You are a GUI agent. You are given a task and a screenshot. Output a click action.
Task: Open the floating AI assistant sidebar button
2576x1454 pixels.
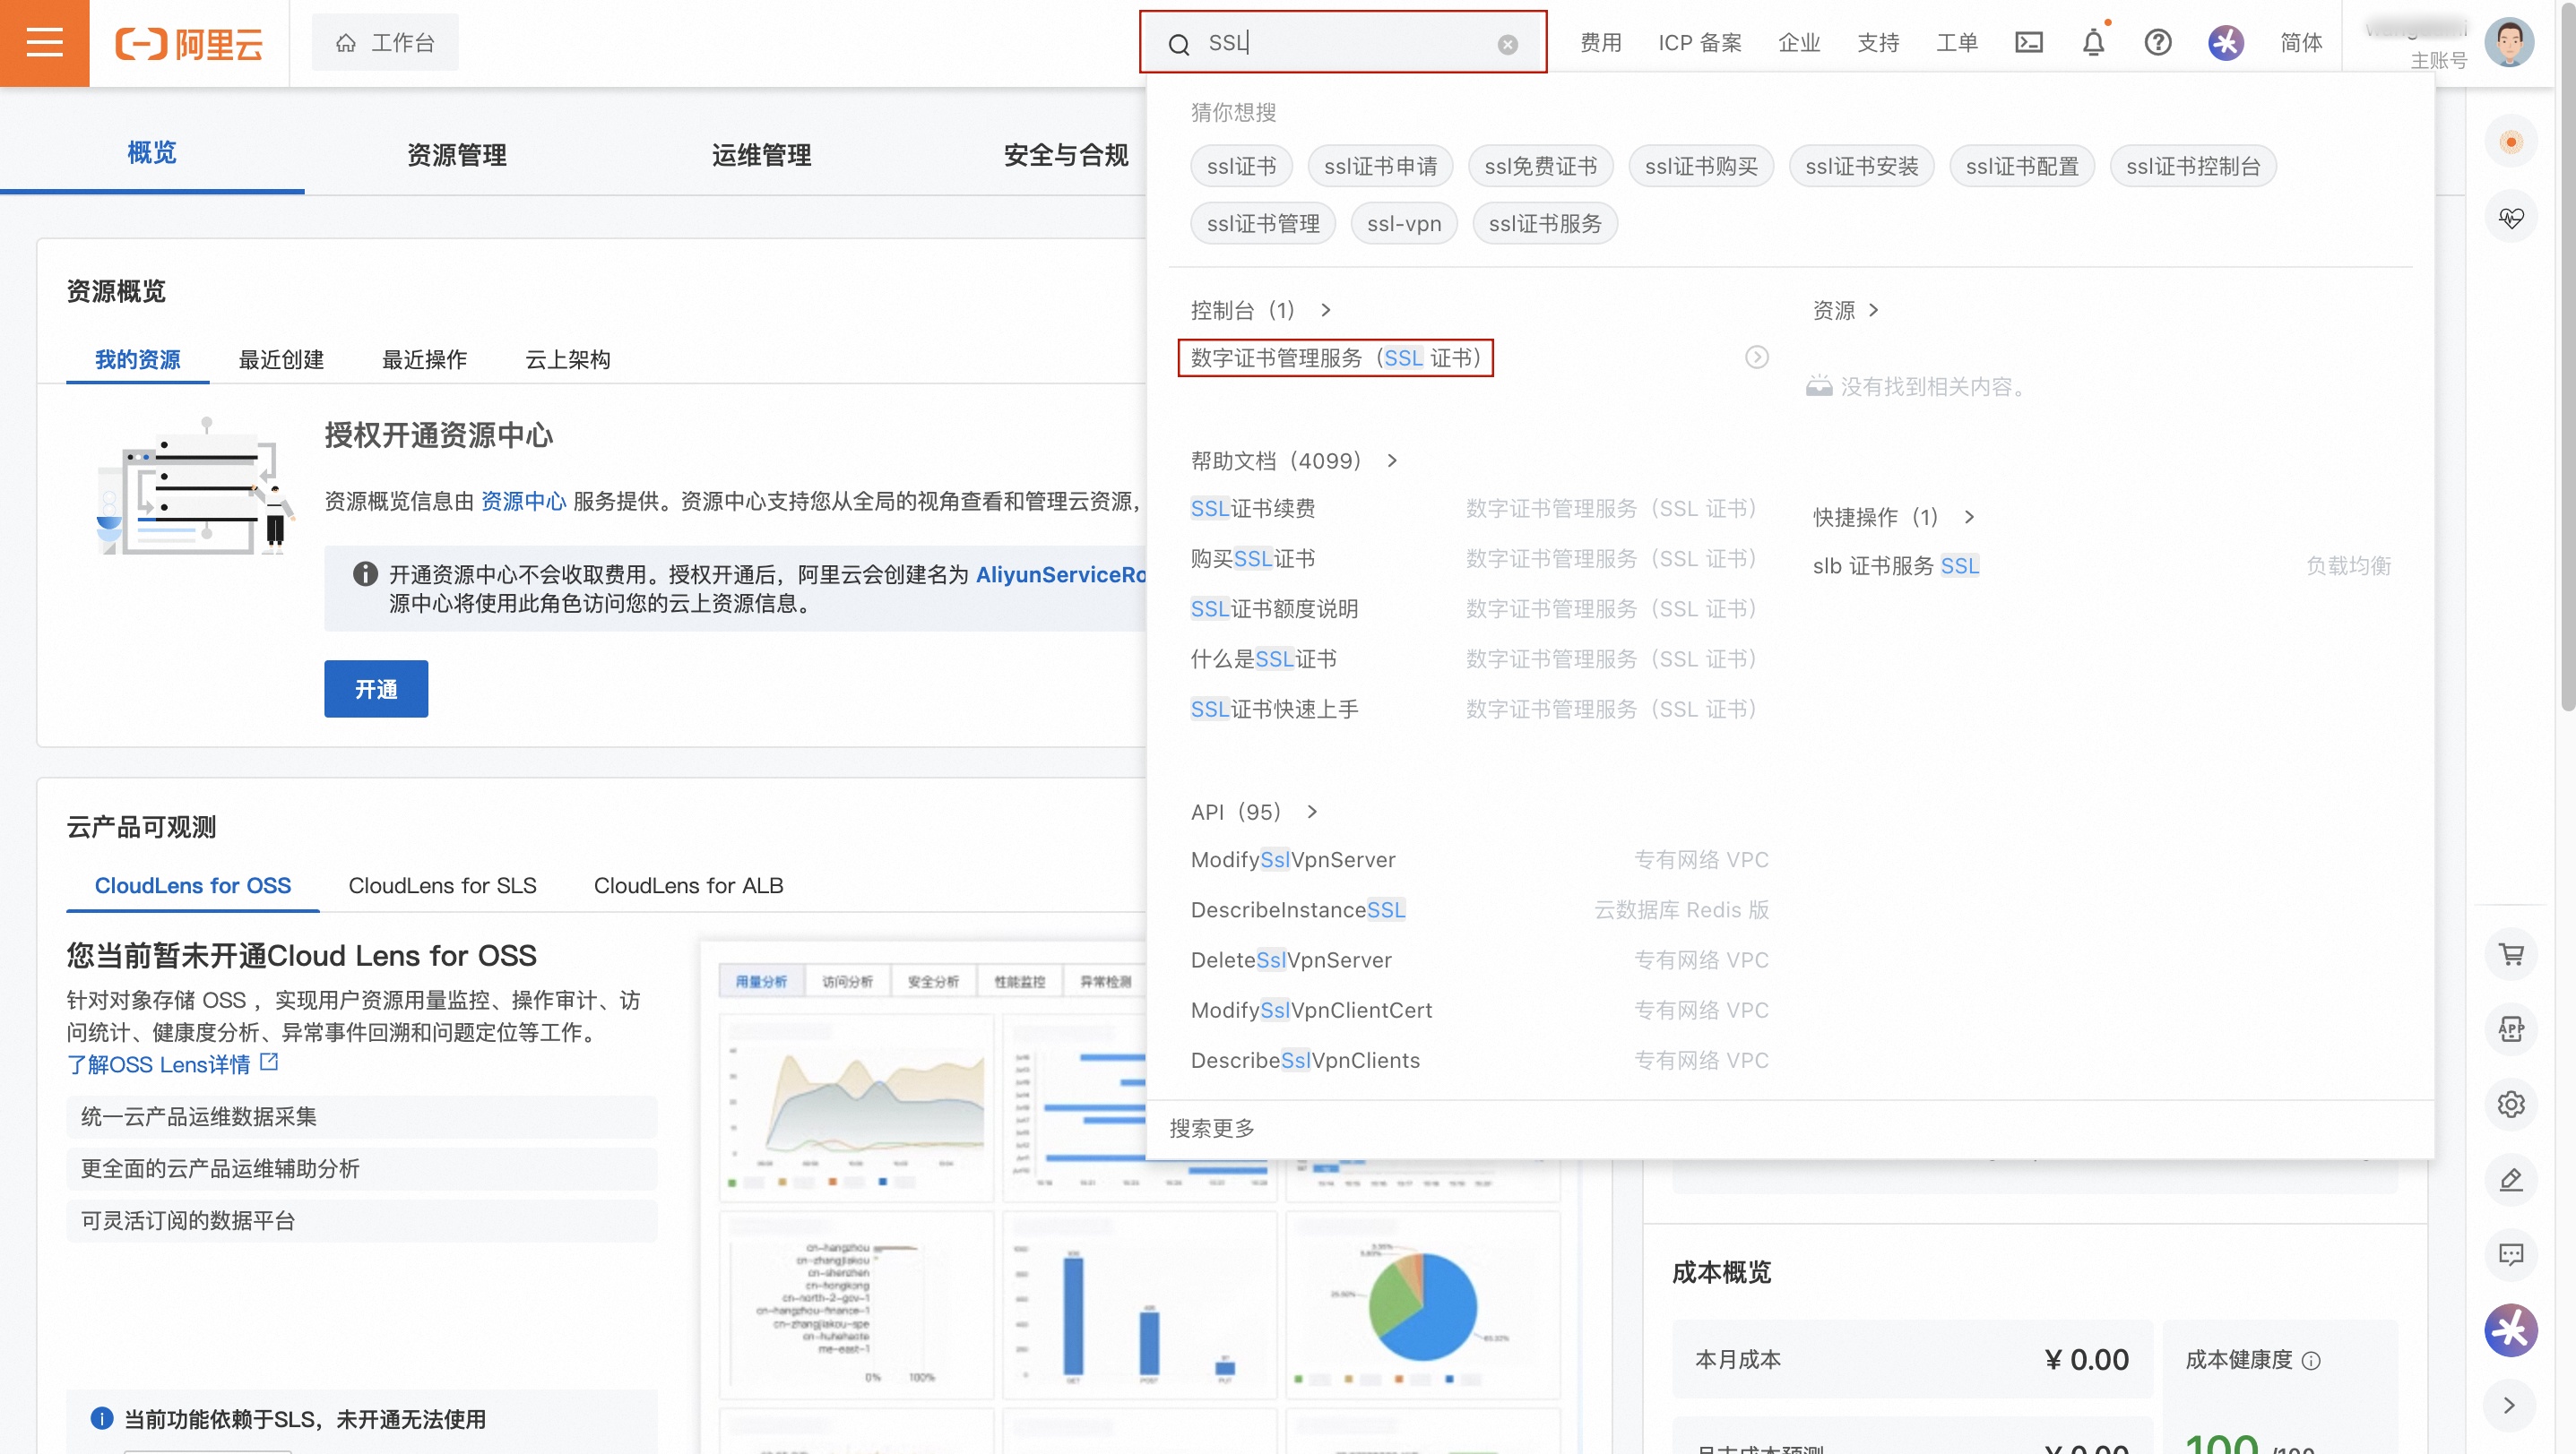pyautogui.click(x=2511, y=1330)
